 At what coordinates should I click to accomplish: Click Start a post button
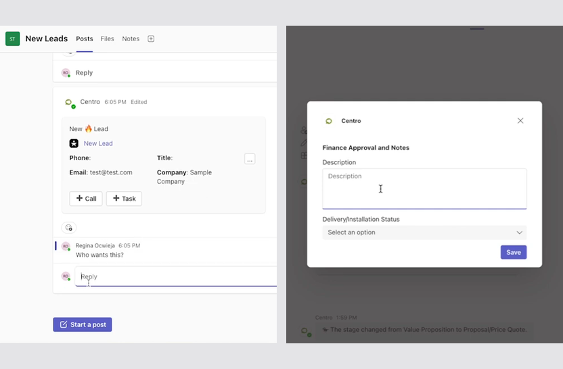pyautogui.click(x=83, y=324)
